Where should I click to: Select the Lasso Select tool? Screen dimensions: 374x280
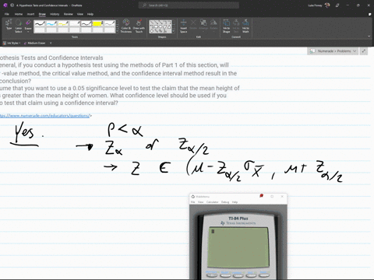[x=19, y=26]
